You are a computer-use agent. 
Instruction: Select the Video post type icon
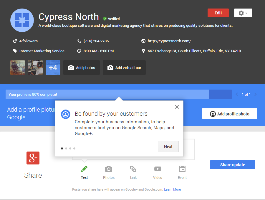coord(158,169)
